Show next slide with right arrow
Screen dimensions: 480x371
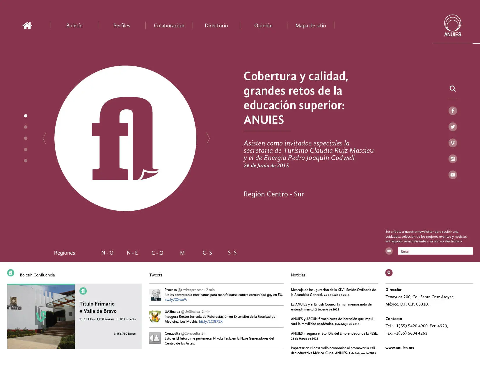[208, 138]
